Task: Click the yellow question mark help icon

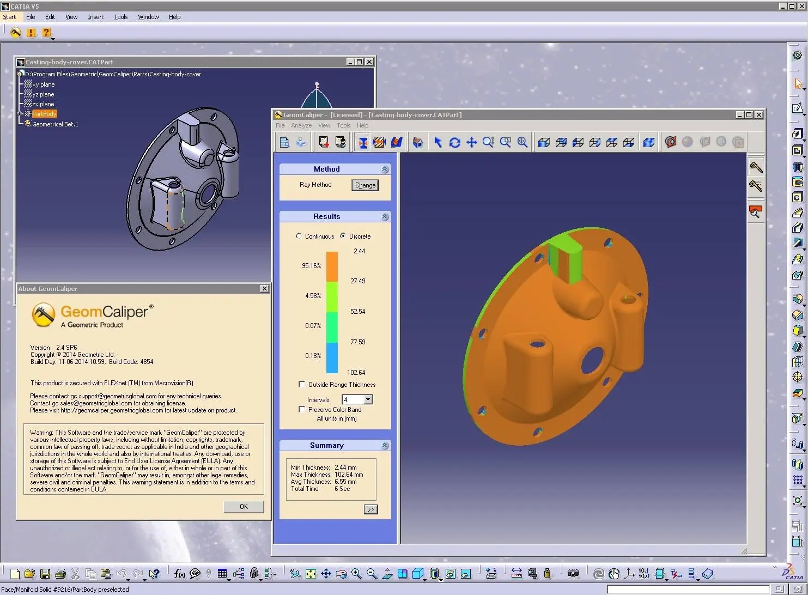Action: [46, 33]
